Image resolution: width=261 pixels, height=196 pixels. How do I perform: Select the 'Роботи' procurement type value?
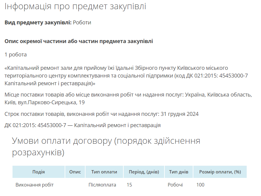82,23
